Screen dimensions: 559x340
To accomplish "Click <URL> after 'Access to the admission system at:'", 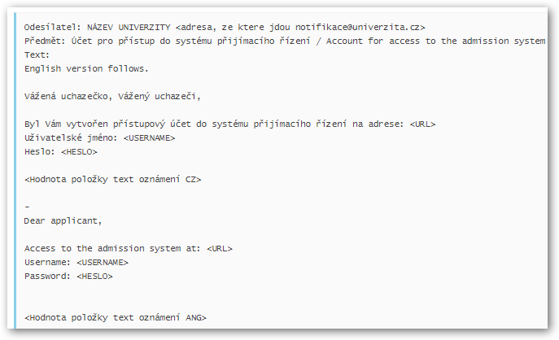I will coord(220,248).
